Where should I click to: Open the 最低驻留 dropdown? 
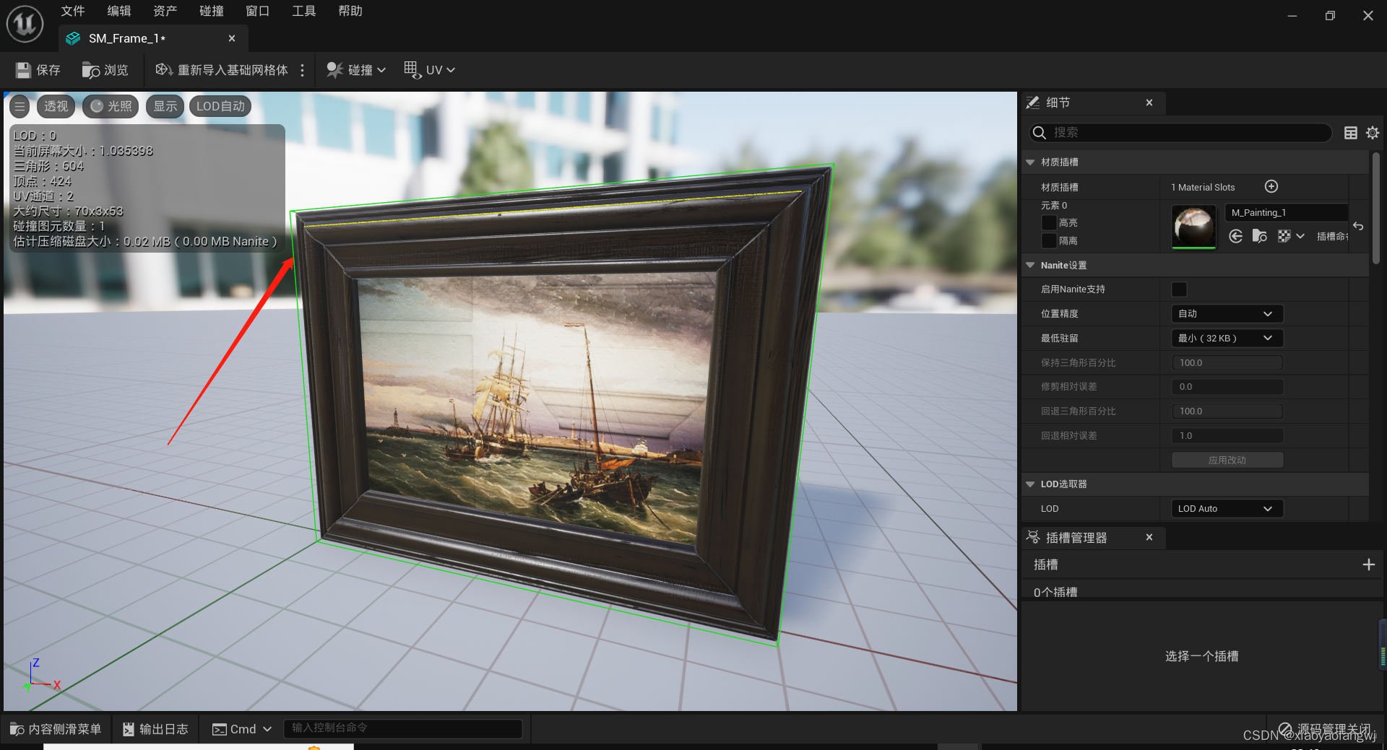point(1227,339)
